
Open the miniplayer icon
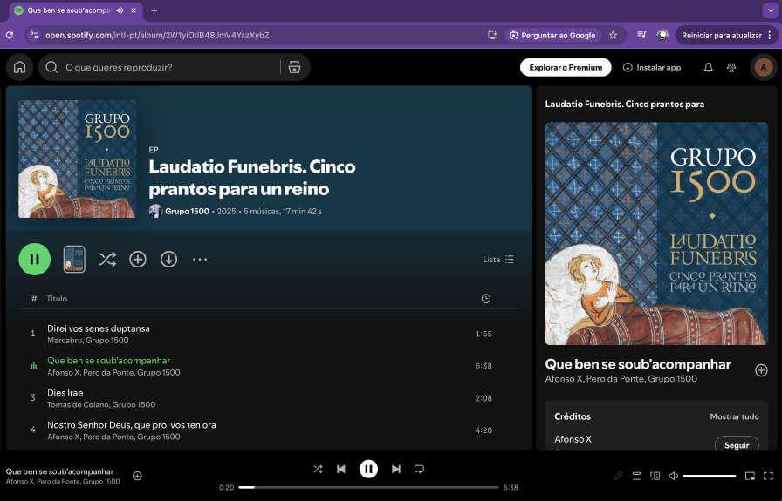(x=750, y=476)
